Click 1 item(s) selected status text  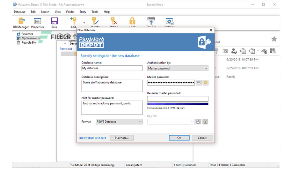184,165
